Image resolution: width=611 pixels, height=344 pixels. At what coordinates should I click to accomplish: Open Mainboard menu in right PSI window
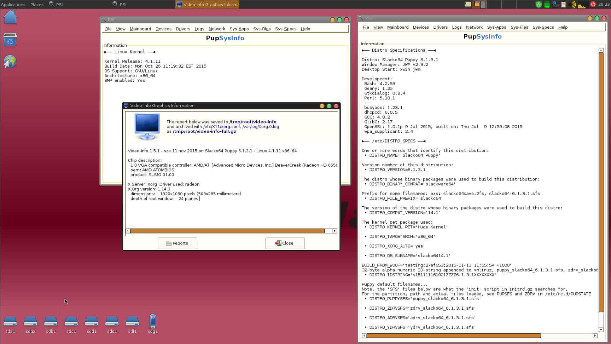coord(398,27)
